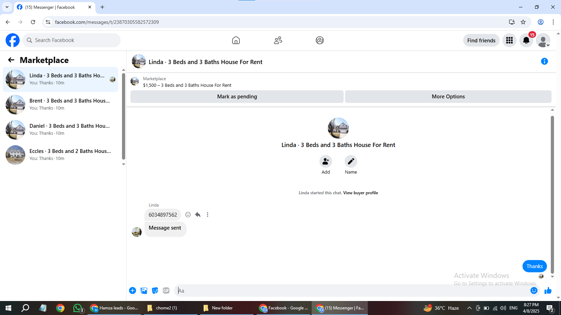Choose a sticker in composer
This screenshot has width=561, height=315.
(x=155, y=290)
